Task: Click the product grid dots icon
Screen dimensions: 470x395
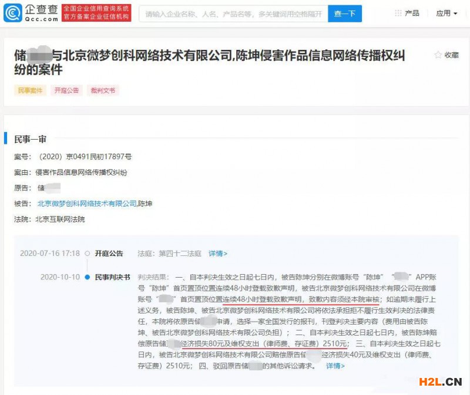Action: pos(398,13)
